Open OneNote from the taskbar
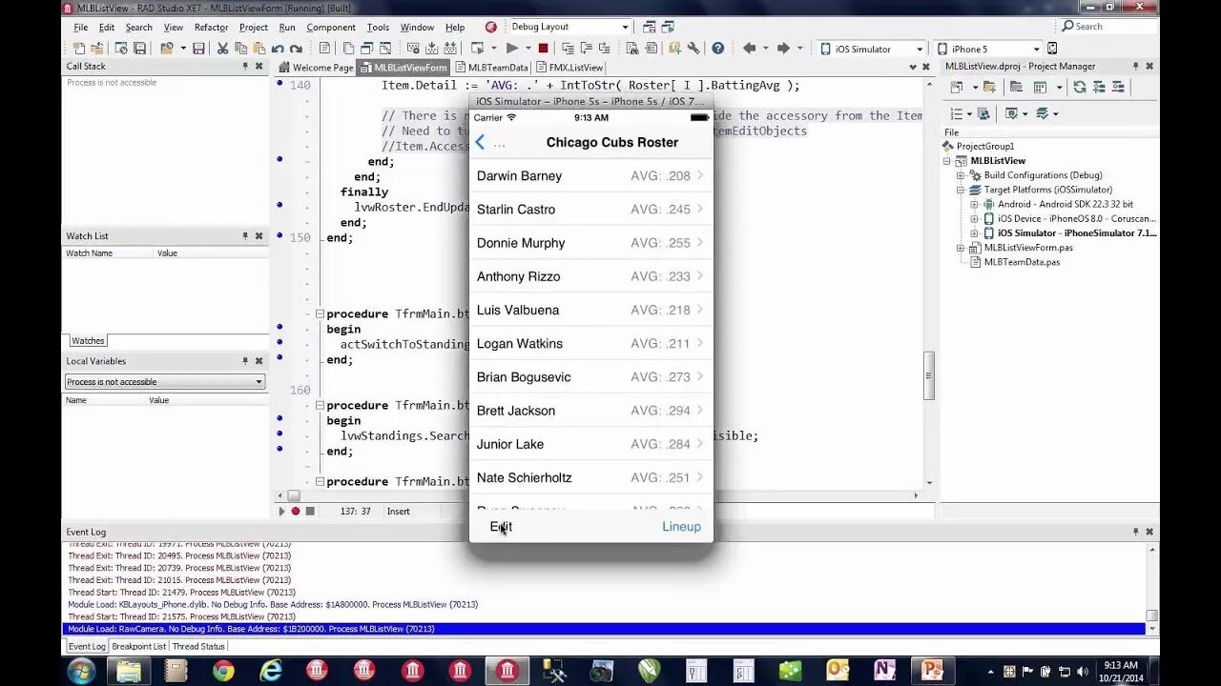1221x686 pixels. 884,671
